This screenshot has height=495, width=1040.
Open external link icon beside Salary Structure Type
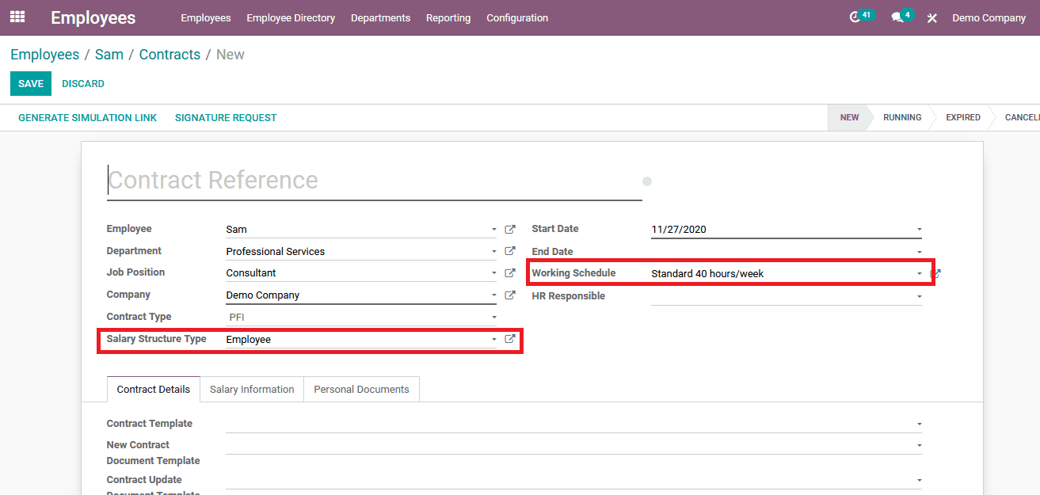pos(510,339)
